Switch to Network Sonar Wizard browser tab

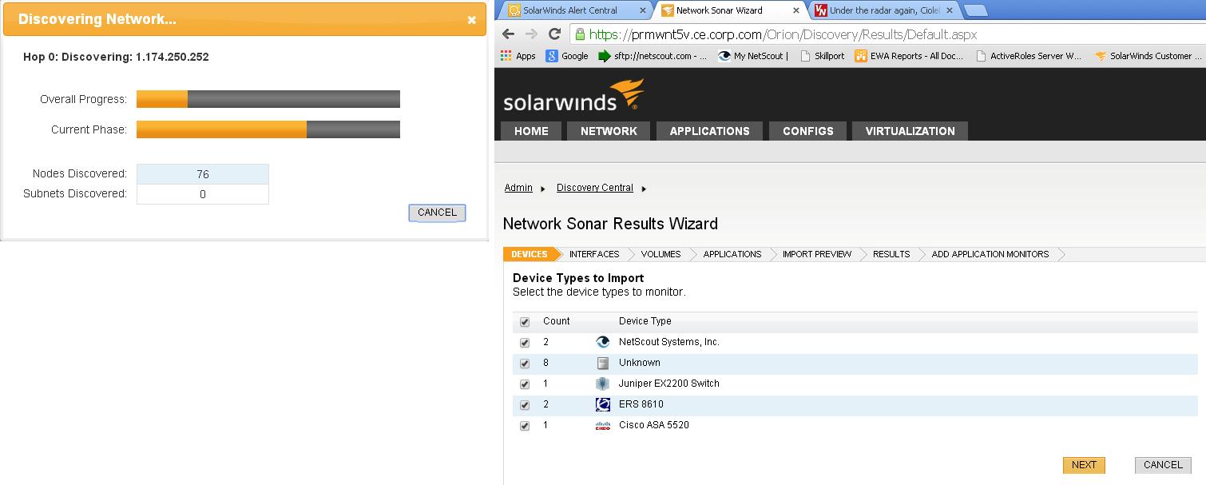tap(719, 10)
